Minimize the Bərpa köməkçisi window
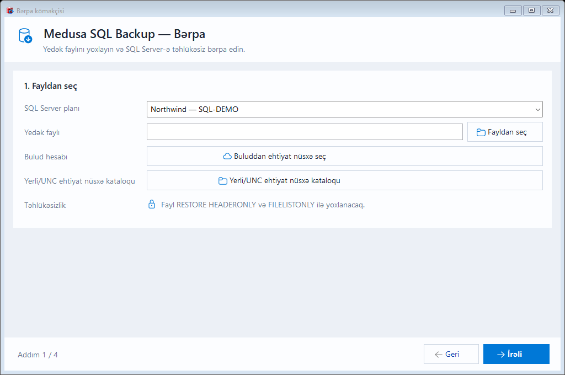 tap(513, 10)
